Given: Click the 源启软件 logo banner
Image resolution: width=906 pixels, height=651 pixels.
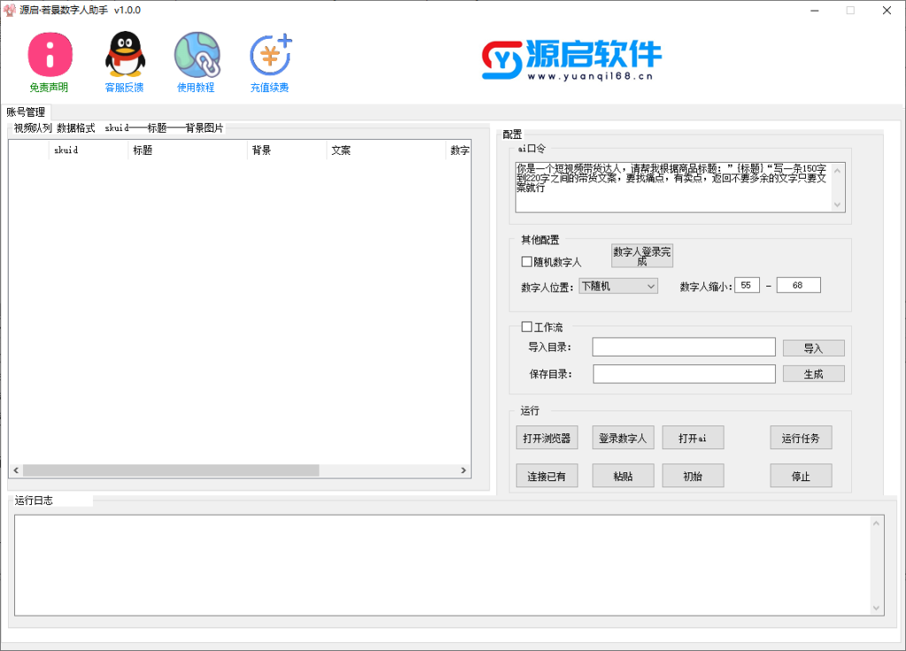Looking at the screenshot, I should tap(571, 59).
